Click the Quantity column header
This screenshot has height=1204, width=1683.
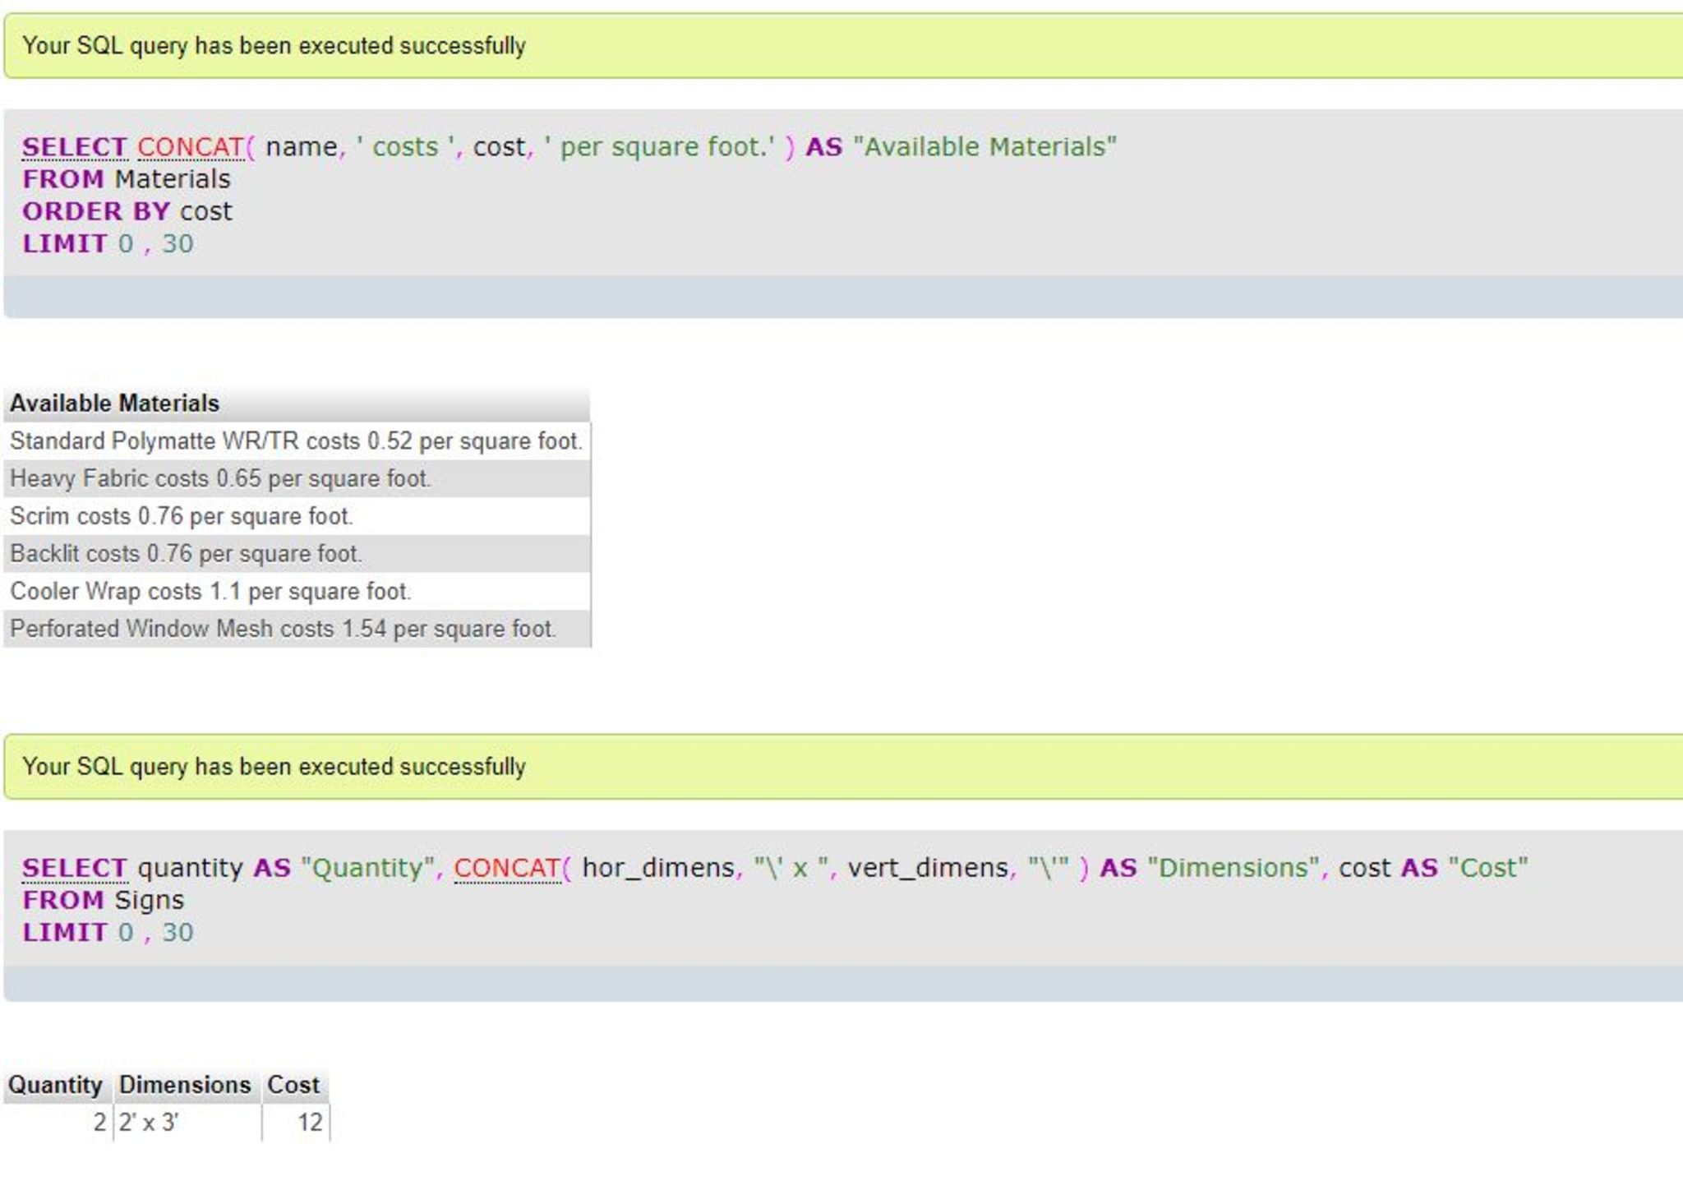point(55,1085)
